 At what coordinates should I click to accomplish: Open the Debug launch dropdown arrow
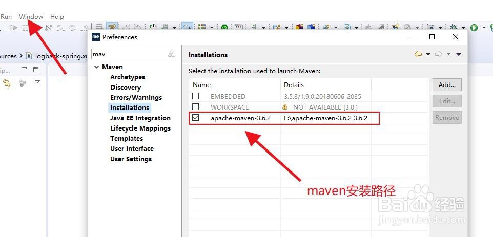(x=463, y=28)
